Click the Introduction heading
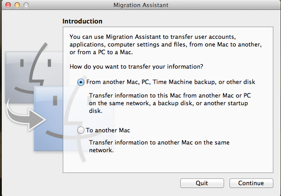The width and height of the screenshot is (281, 196). 82,21
